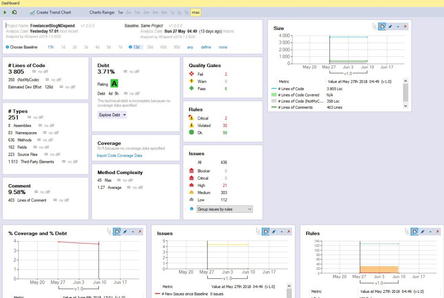
Task: Open chart options icon on Coverage chart
Action: click(118, 232)
